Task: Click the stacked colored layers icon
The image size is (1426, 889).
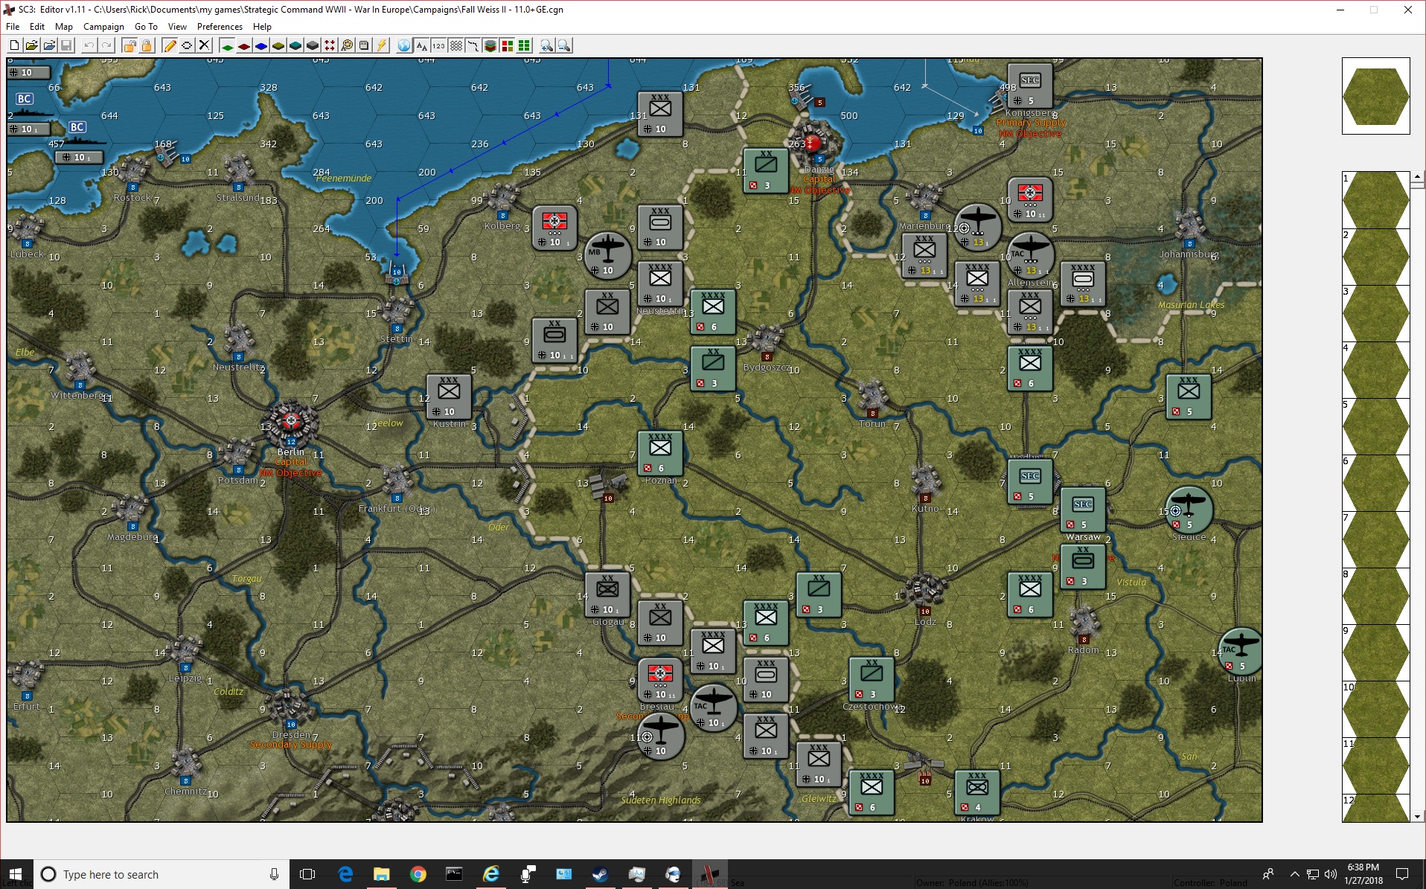Action: tap(490, 45)
